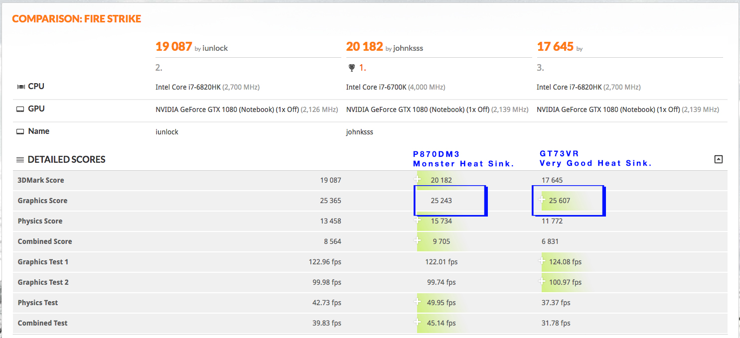Click plus icon beside 45.14 fps
This screenshot has height=338, width=740.
[417, 323]
